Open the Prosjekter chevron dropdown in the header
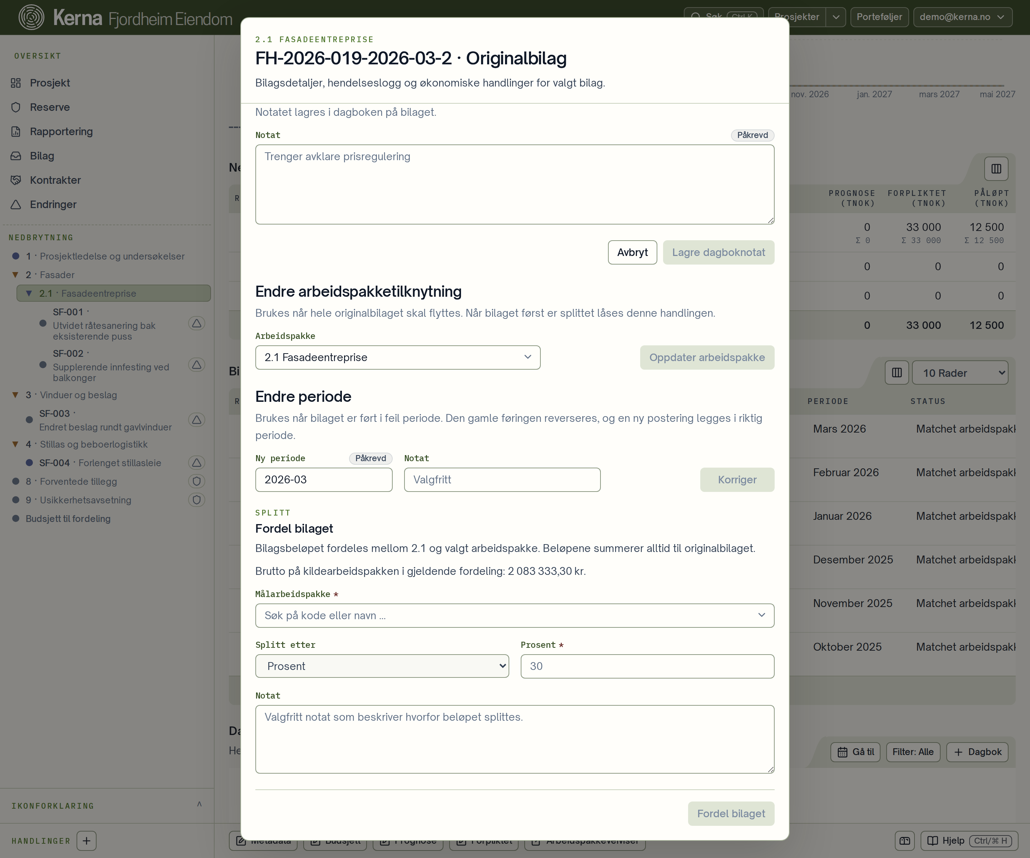 click(x=836, y=17)
